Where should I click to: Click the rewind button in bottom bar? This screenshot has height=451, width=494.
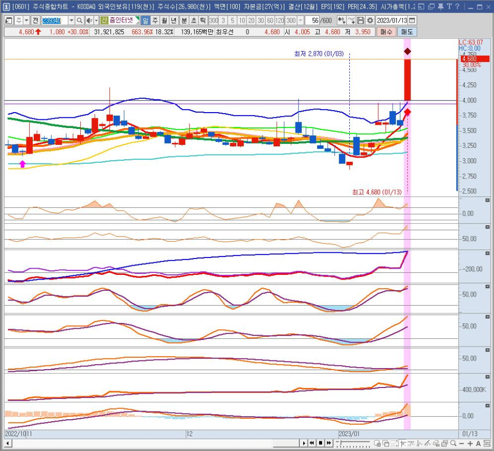[x=312, y=443]
